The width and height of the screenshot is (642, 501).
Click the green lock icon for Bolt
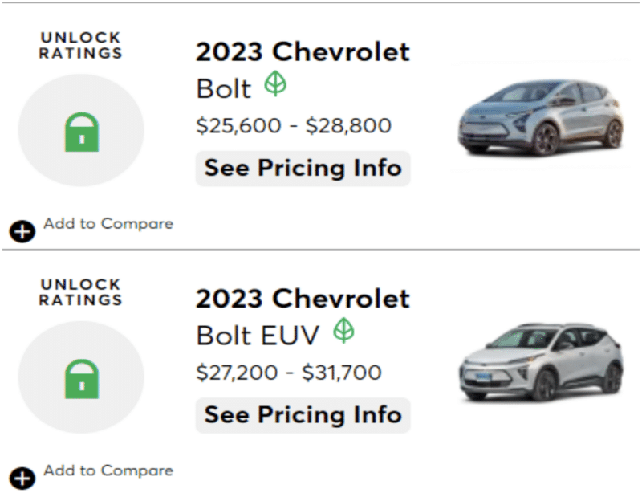click(81, 132)
